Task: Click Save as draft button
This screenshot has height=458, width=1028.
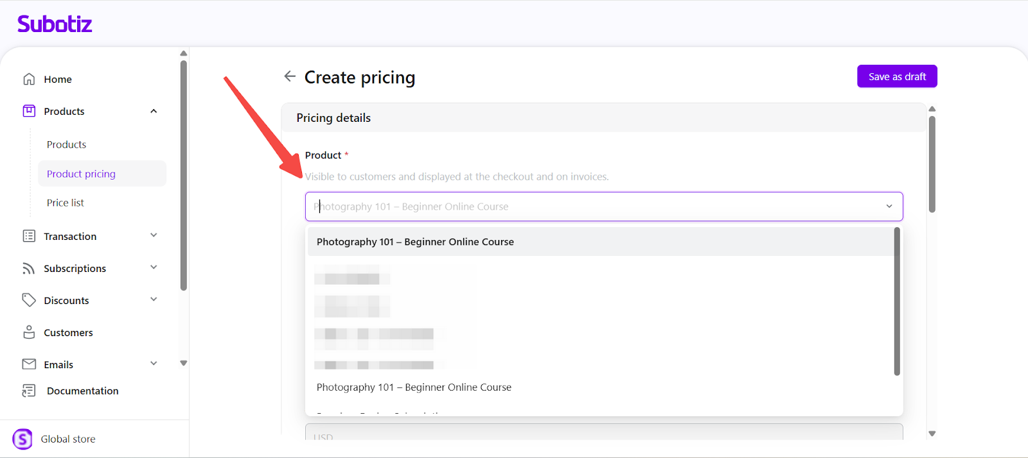Action: coord(897,76)
